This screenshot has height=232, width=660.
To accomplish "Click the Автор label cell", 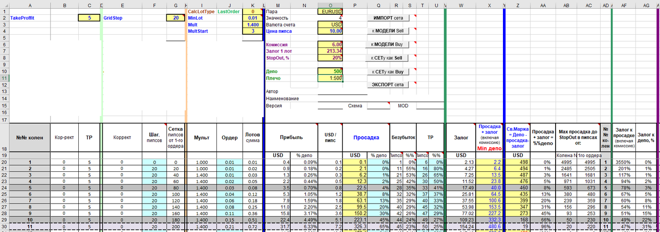I will [x=272, y=92].
